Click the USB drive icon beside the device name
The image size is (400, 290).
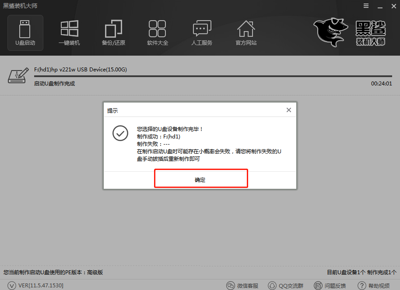(17, 74)
